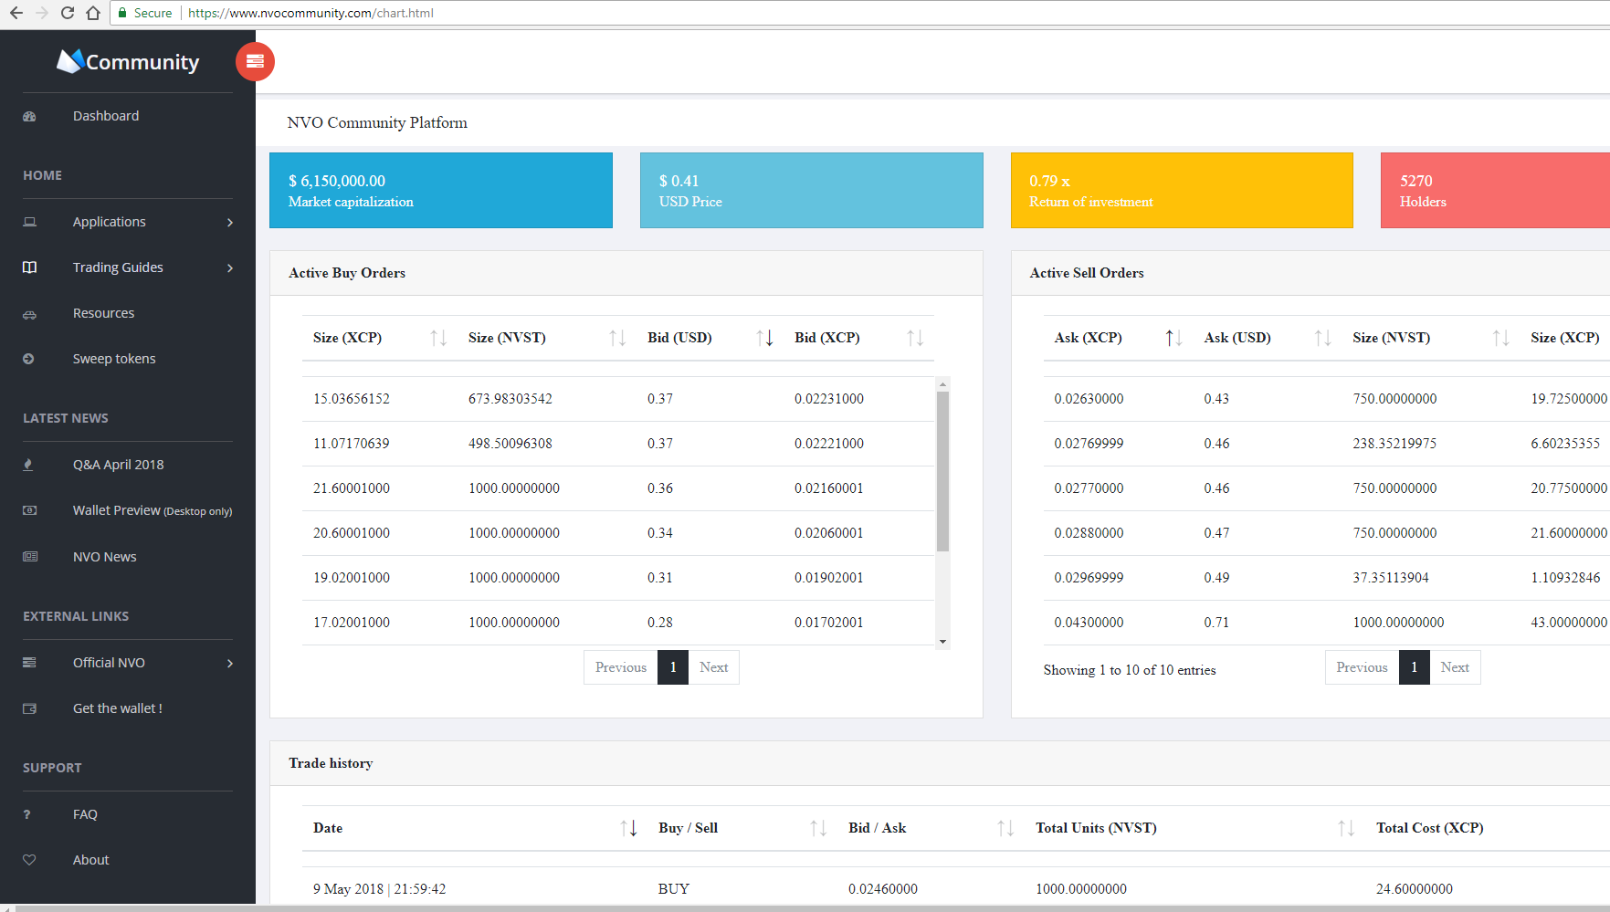This screenshot has width=1610, height=912.
Task: Click the Get the wallet icon
Action: point(29,708)
